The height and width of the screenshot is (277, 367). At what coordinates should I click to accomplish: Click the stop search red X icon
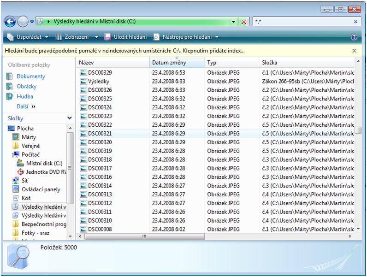point(244,22)
